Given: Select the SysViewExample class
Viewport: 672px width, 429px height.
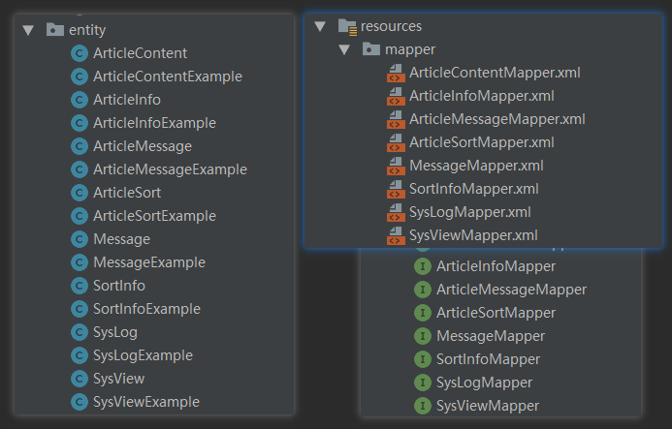Looking at the screenshot, I should pyautogui.click(x=146, y=402).
